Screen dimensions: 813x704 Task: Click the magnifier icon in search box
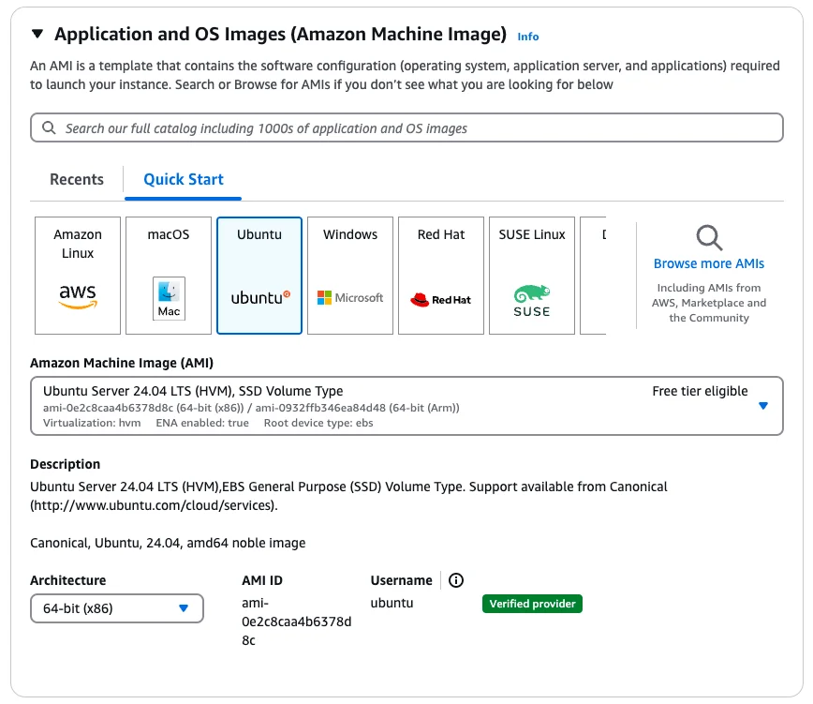(49, 127)
